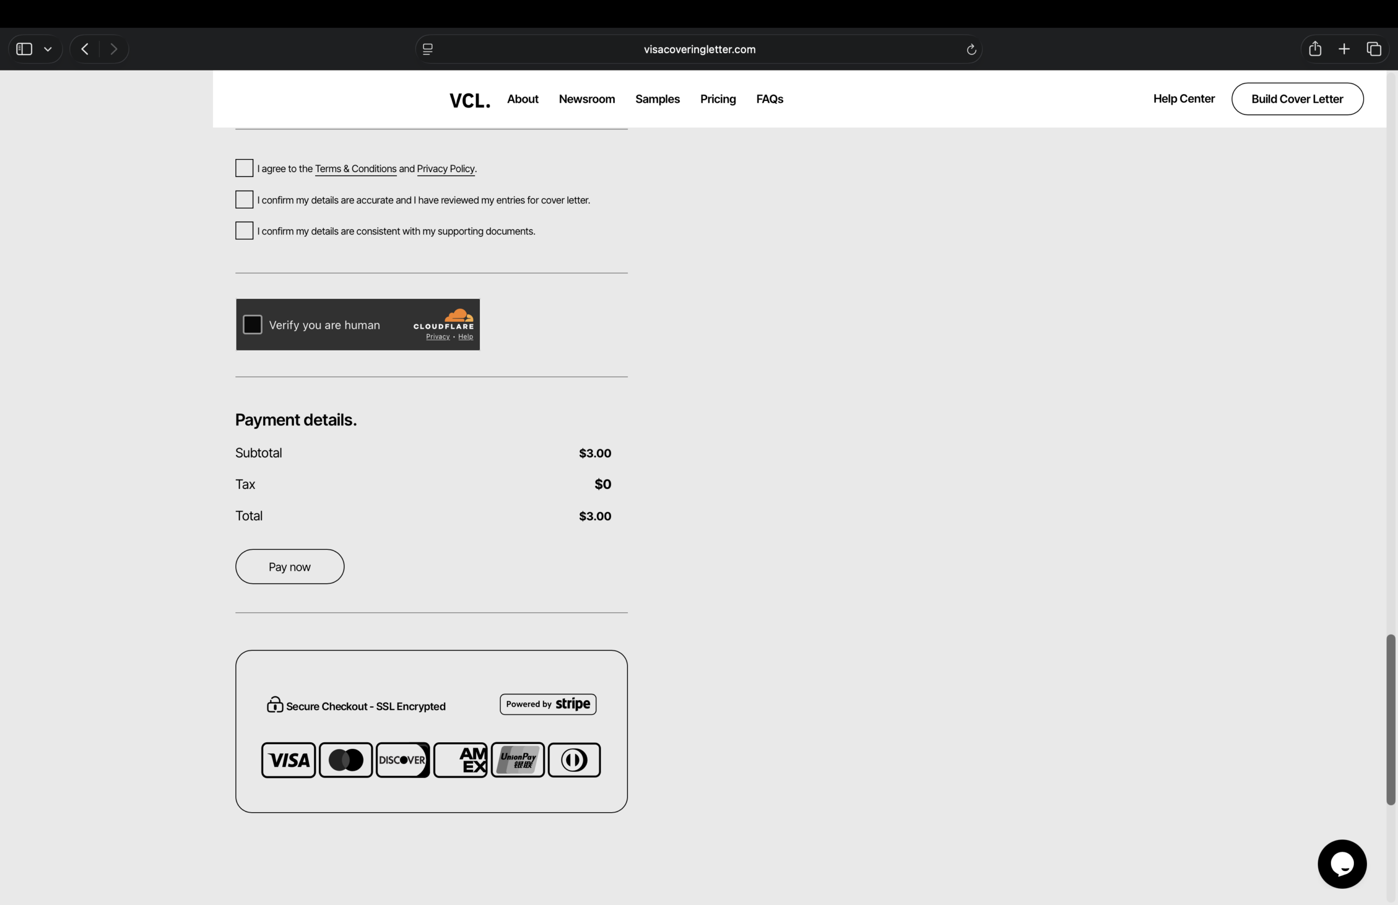Go to the Samples page
Screen dimensions: 1398x905
point(657,99)
